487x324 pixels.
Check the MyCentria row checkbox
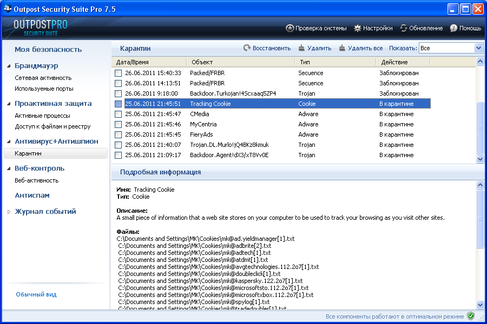[x=118, y=124]
